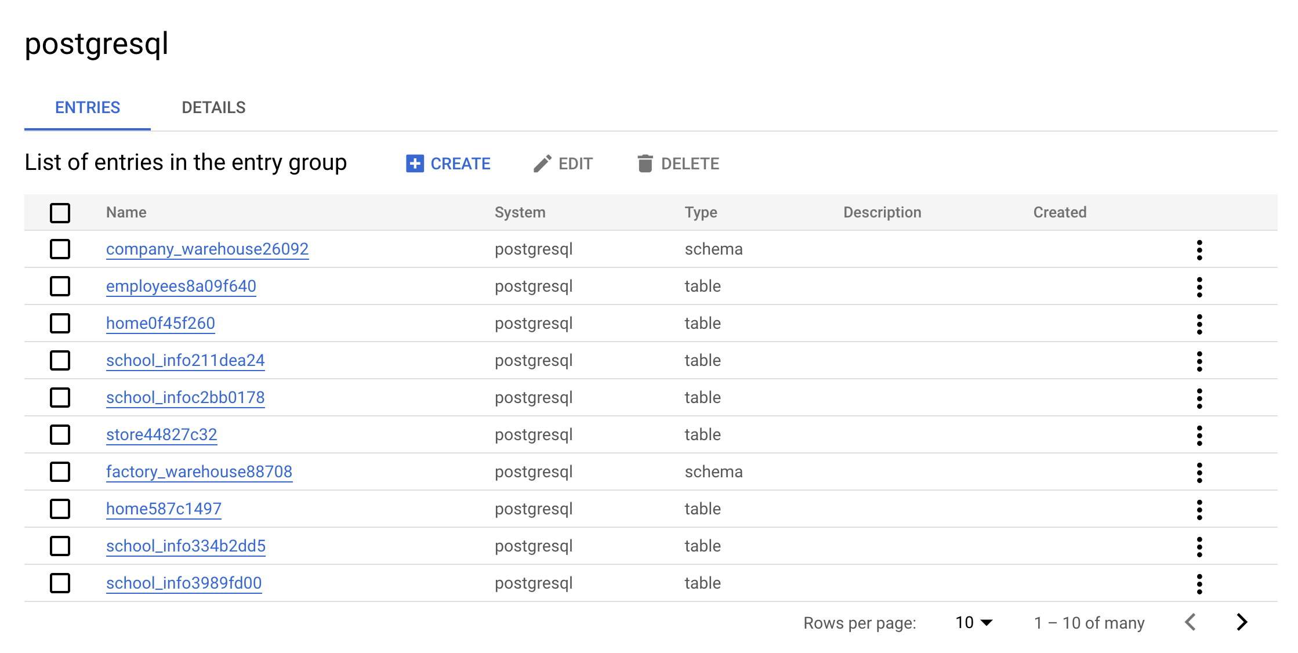Open context menu for store44827c32

tap(1199, 434)
